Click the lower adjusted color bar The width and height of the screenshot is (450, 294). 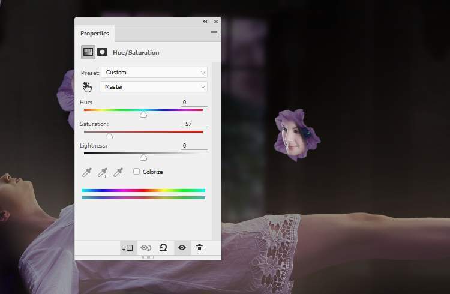pyautogui.click(x=143, y=197)
